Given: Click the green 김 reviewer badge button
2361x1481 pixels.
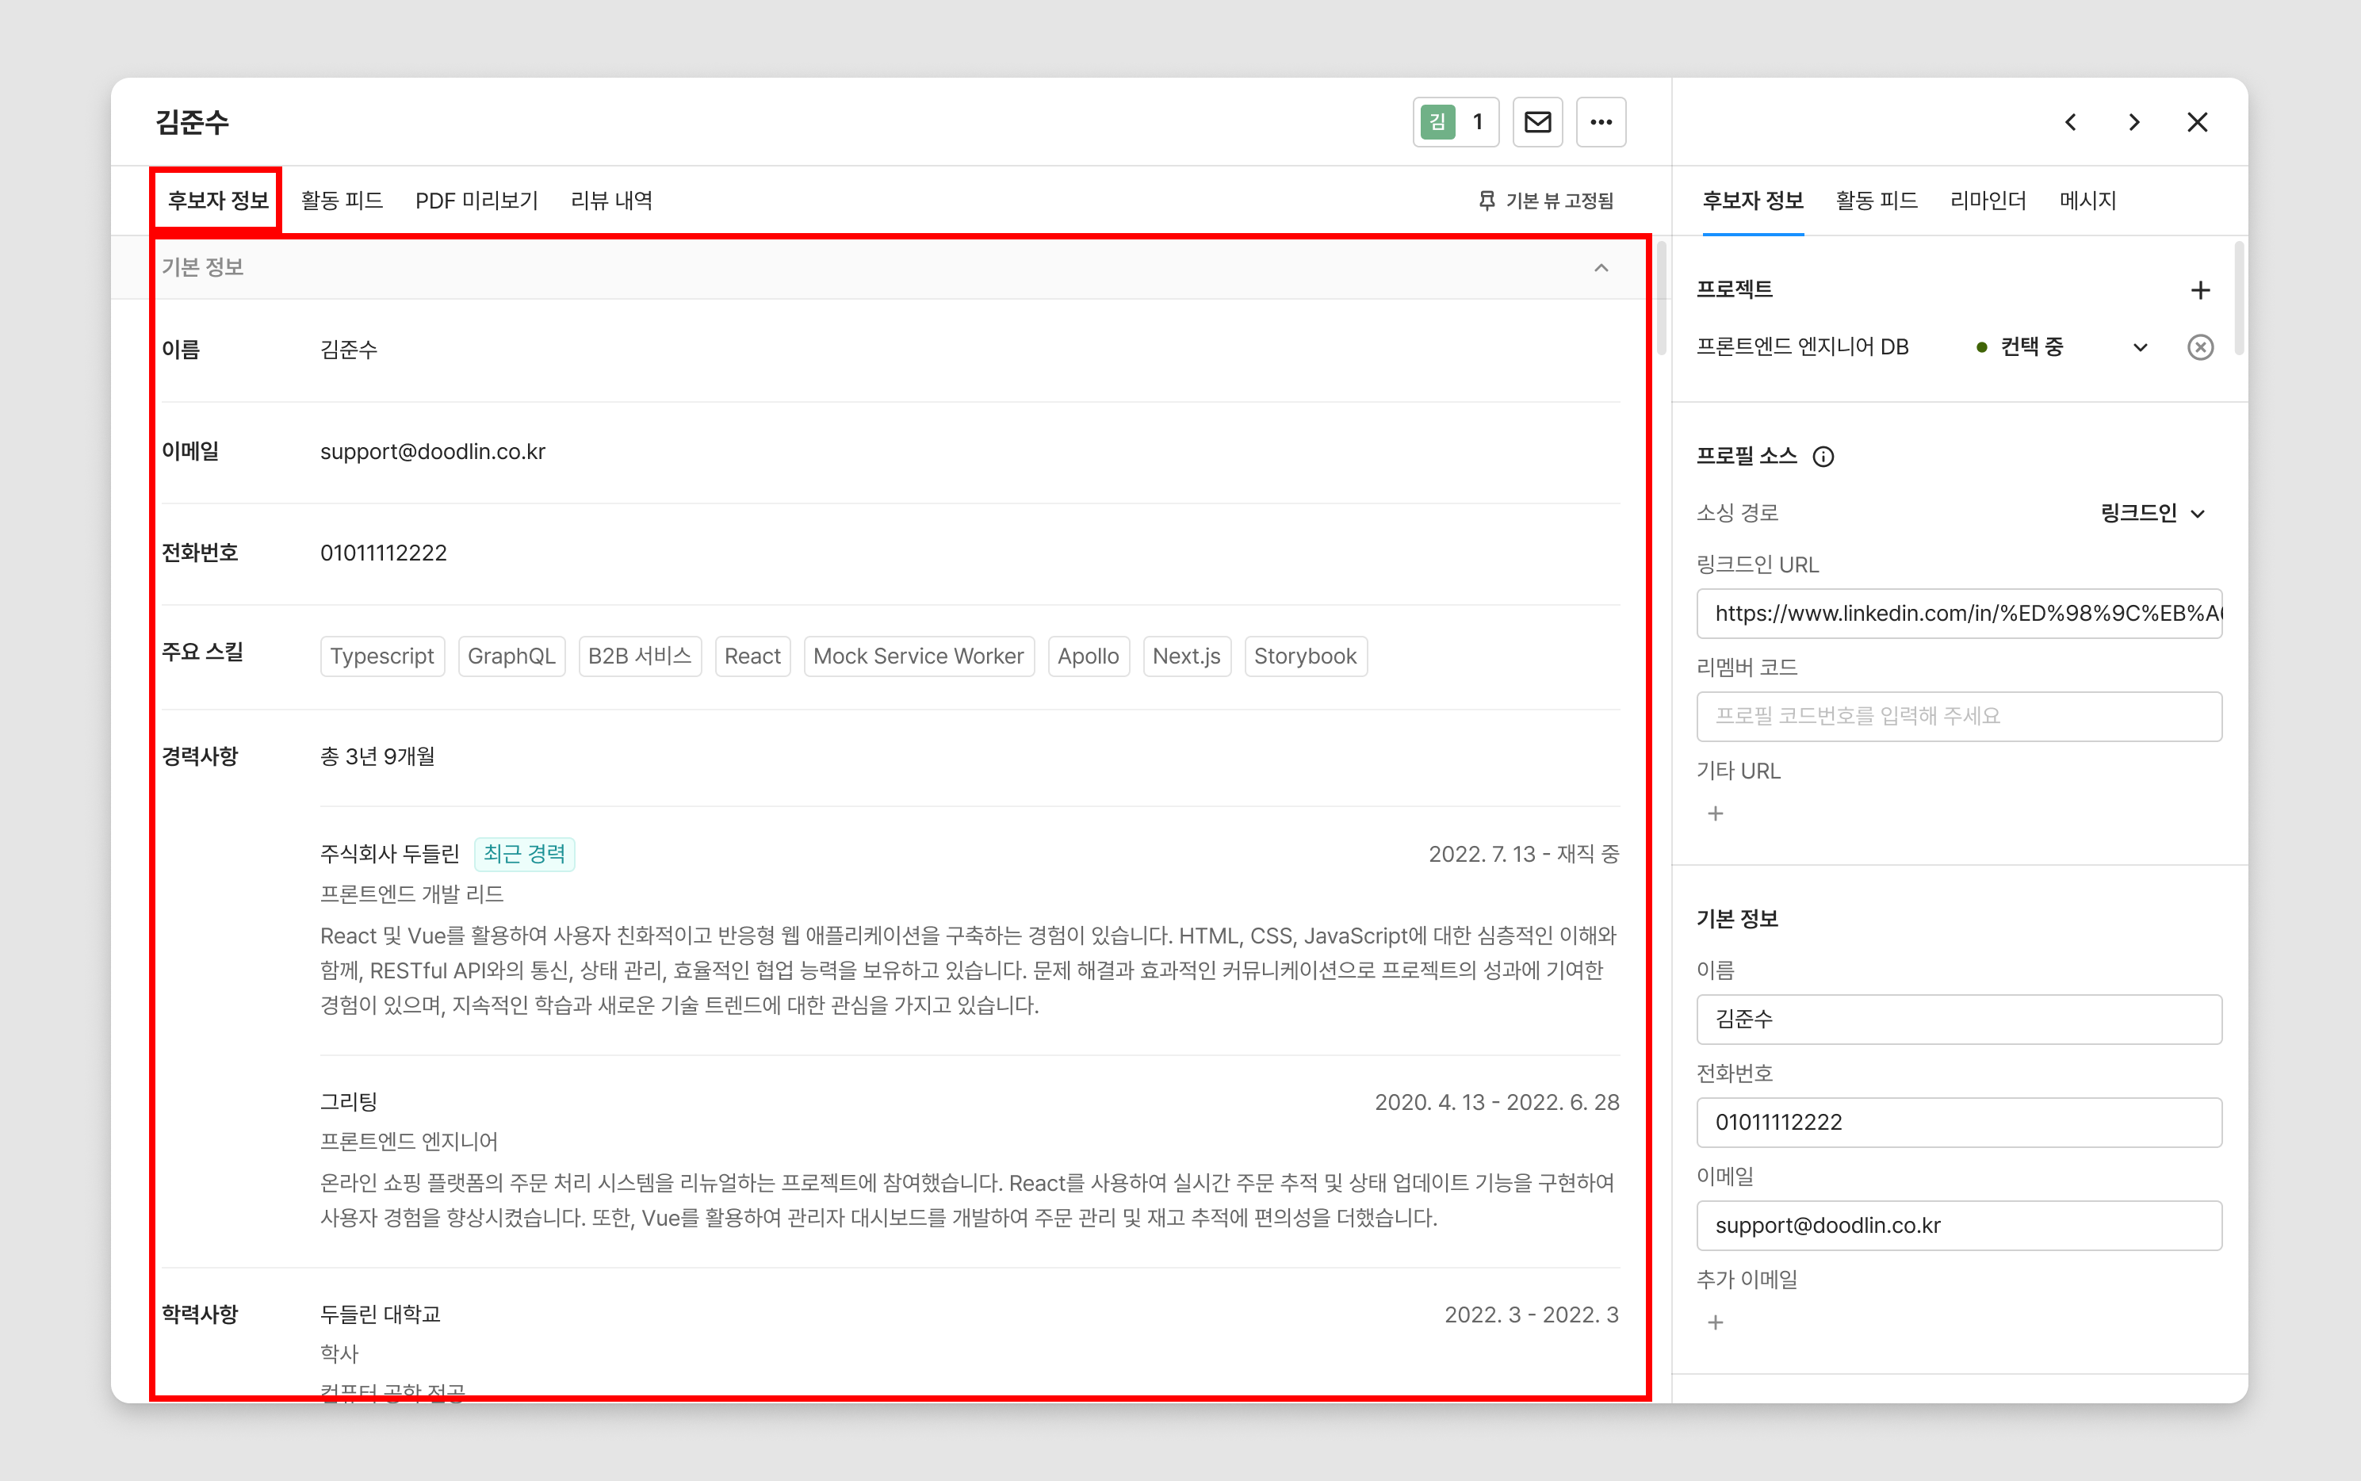Looking at the screenshot, I should click(x=1455, y=122).
